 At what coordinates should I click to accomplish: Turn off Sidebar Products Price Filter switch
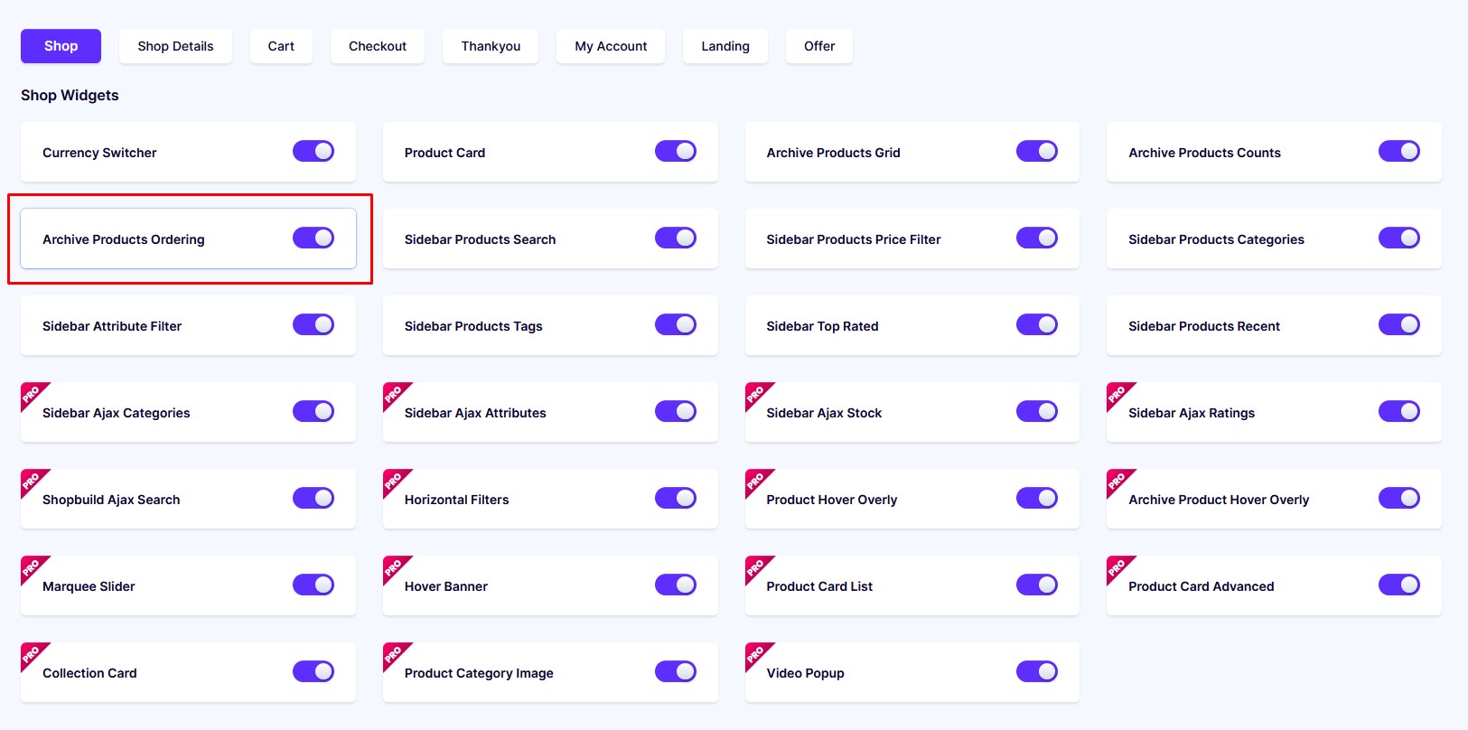coord(1037,238)
